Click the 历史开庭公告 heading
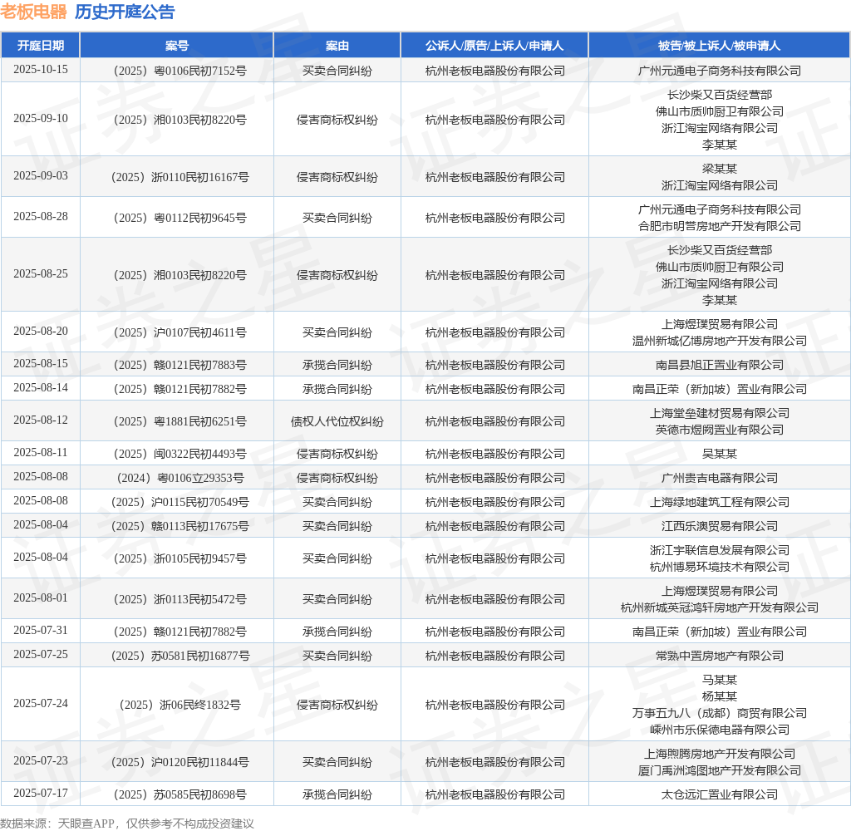 125,12
